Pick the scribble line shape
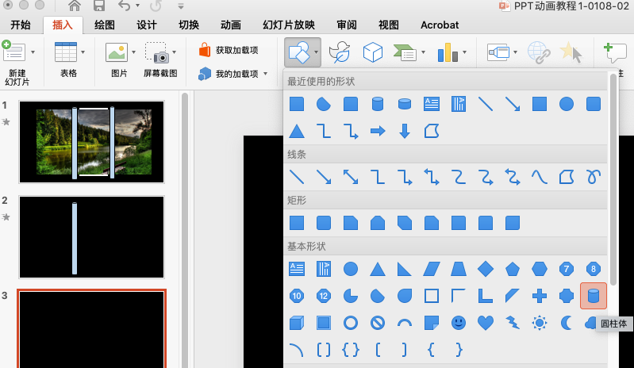Viewport: 634px width, 368px height. 594,177
